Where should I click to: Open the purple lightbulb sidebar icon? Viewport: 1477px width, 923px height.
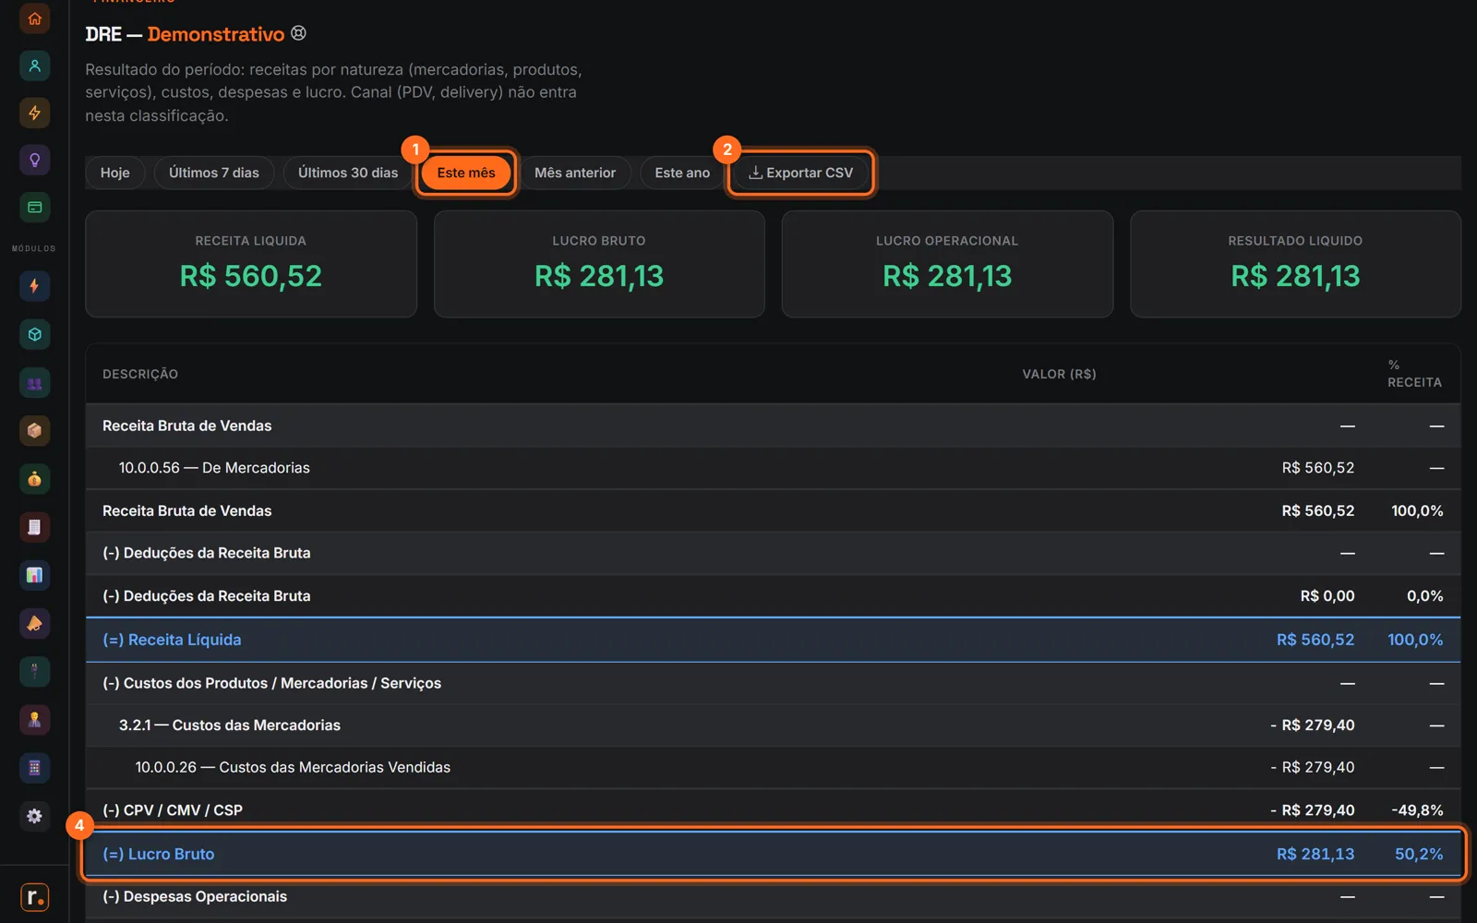pyautogui.click(x=34, y=160)
